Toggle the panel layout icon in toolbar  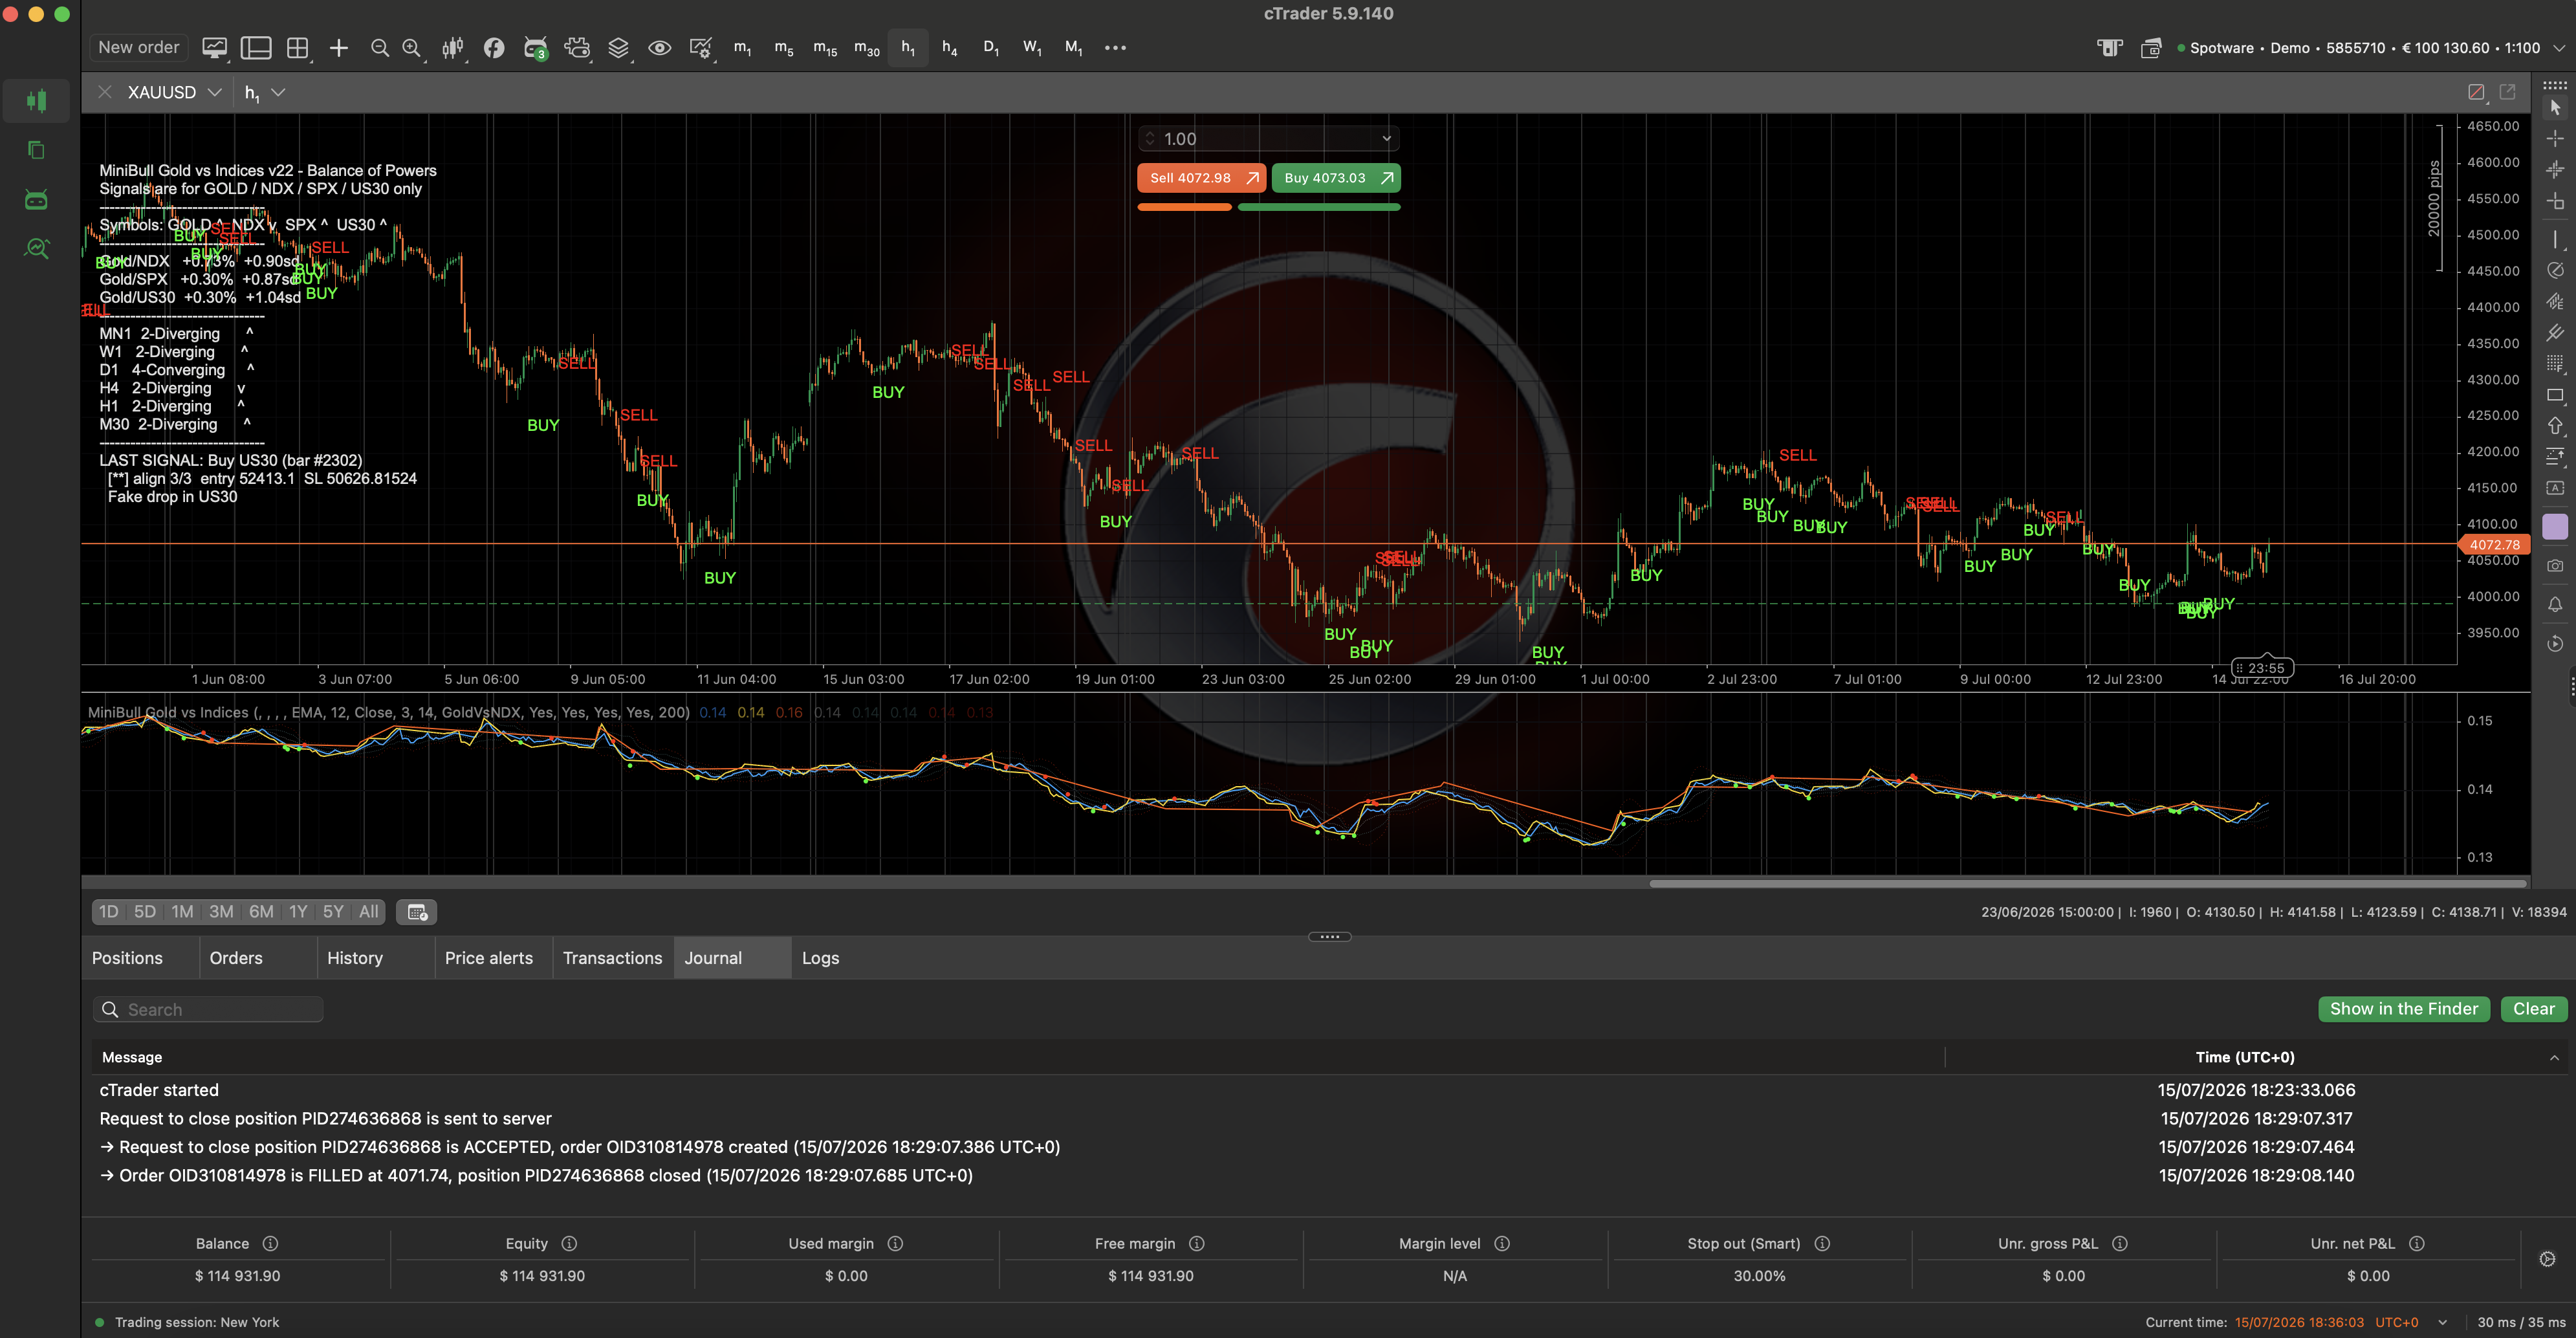coord(256,47)
